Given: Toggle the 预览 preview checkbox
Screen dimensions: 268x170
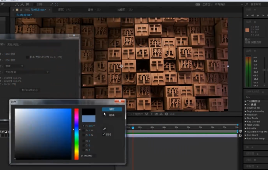Looking at the screenshot, I should [104, 134].
